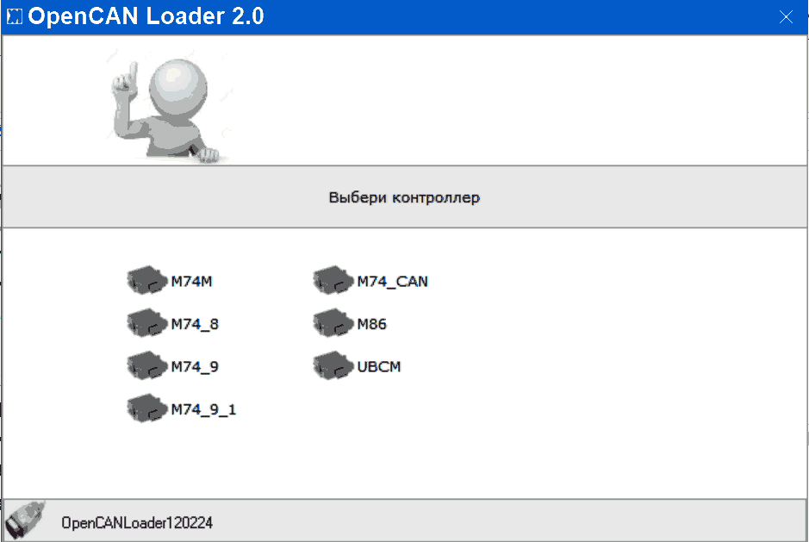This screenshot has width=809, height=542.
Task: Select the M74_8 text label
Action: (195, 324)
